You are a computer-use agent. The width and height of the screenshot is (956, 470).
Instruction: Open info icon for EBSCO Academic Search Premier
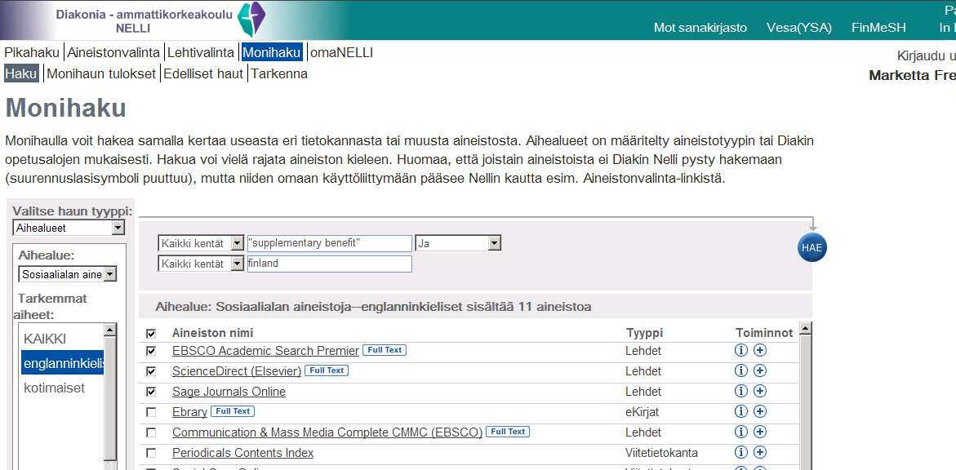click(740, 351)
